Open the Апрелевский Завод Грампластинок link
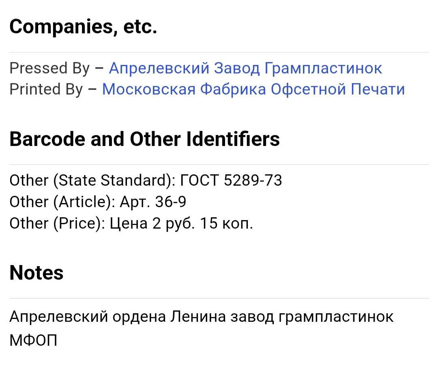Image resolution: width=438 pixels, height=368 pixels. coord(245,68)
